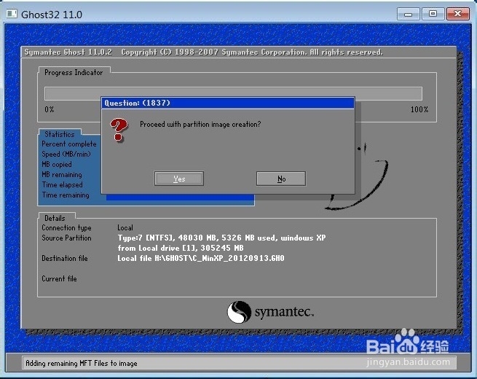
Task: Click 'Adding remaining MFT Files to image' status
Action: pyautogui.click(x=82, y=363)
